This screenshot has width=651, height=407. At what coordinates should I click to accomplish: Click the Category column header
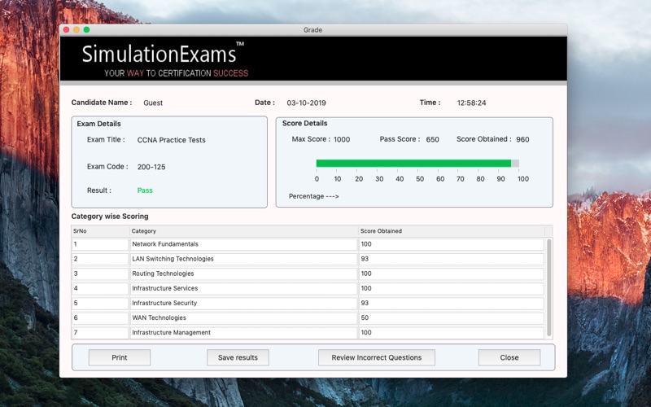(x=243, y=231)
